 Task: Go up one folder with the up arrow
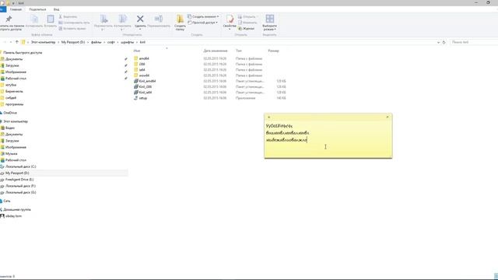pyautogui.click(x=17, y=42)
